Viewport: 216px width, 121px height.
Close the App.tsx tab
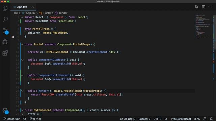click(32, 7)
